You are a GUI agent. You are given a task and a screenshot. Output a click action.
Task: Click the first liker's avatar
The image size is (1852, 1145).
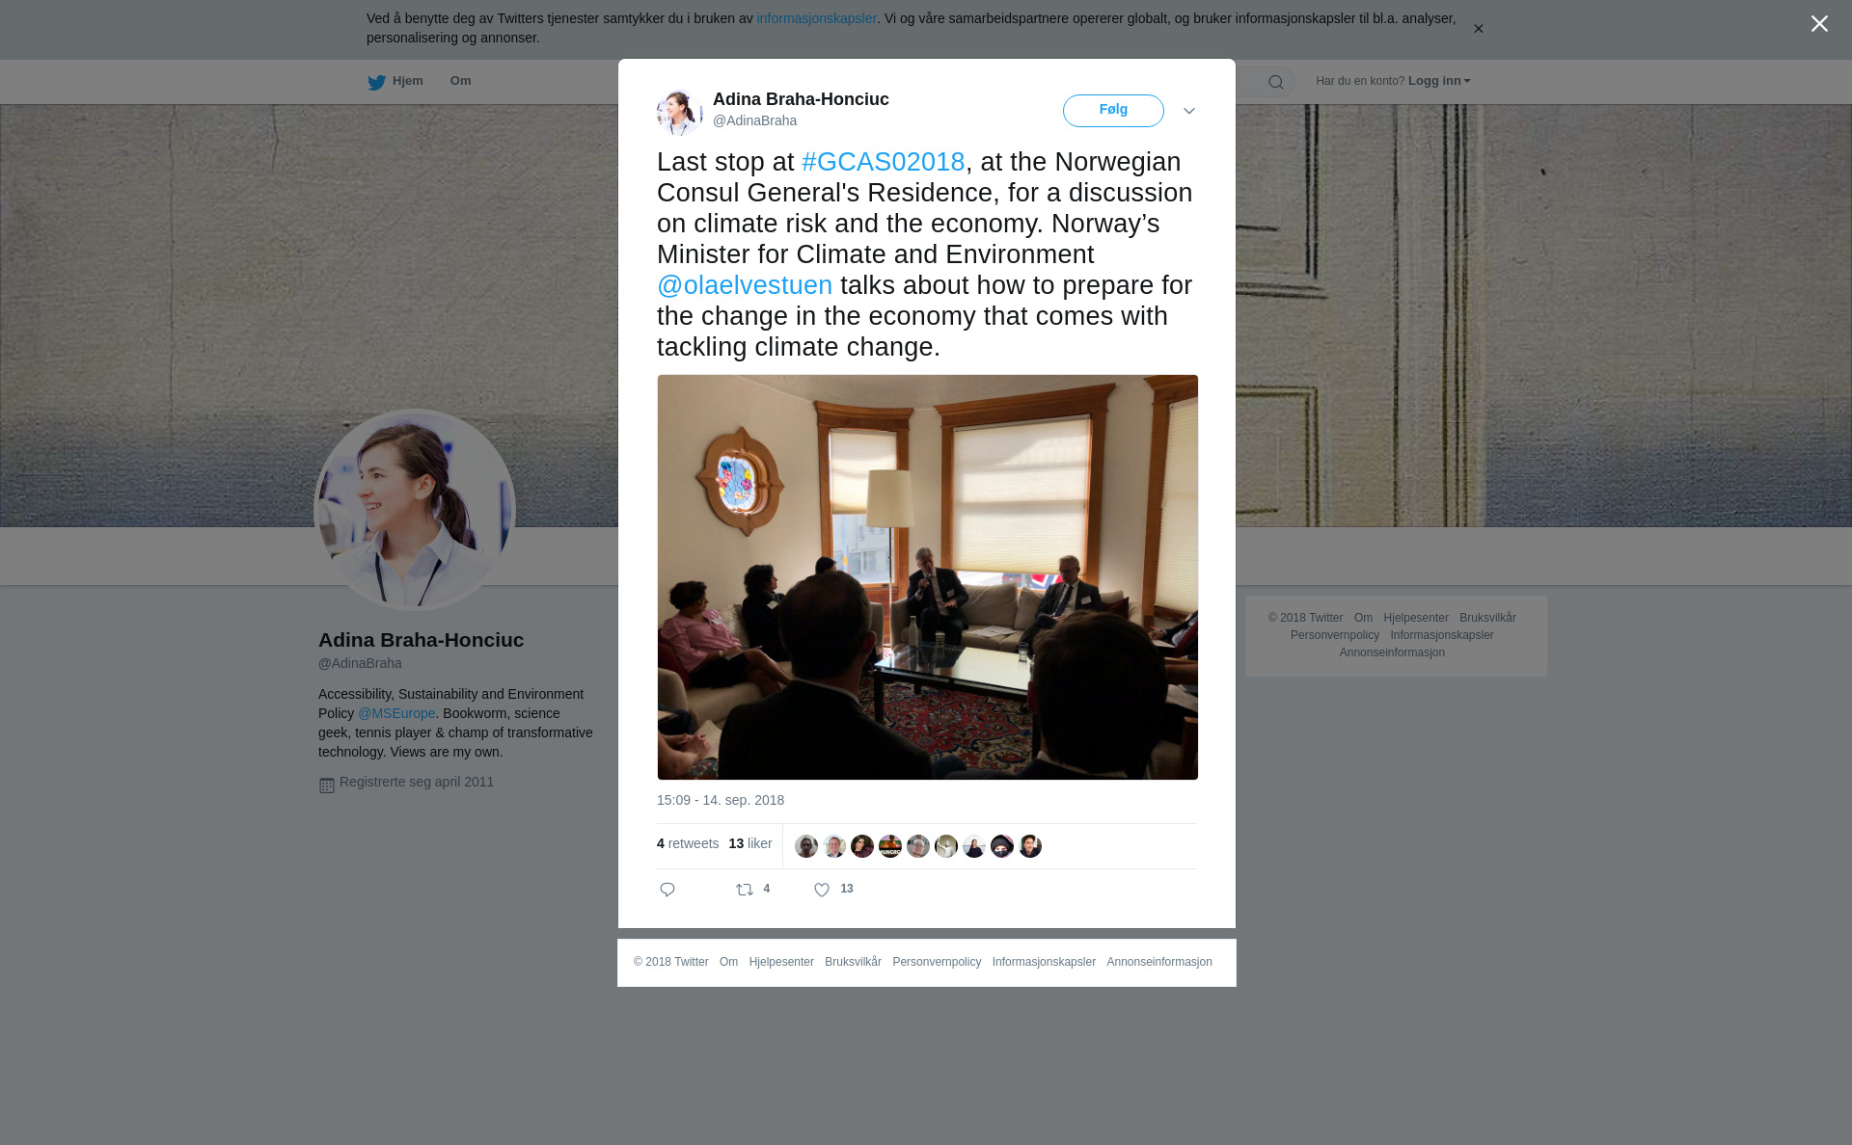806,846
